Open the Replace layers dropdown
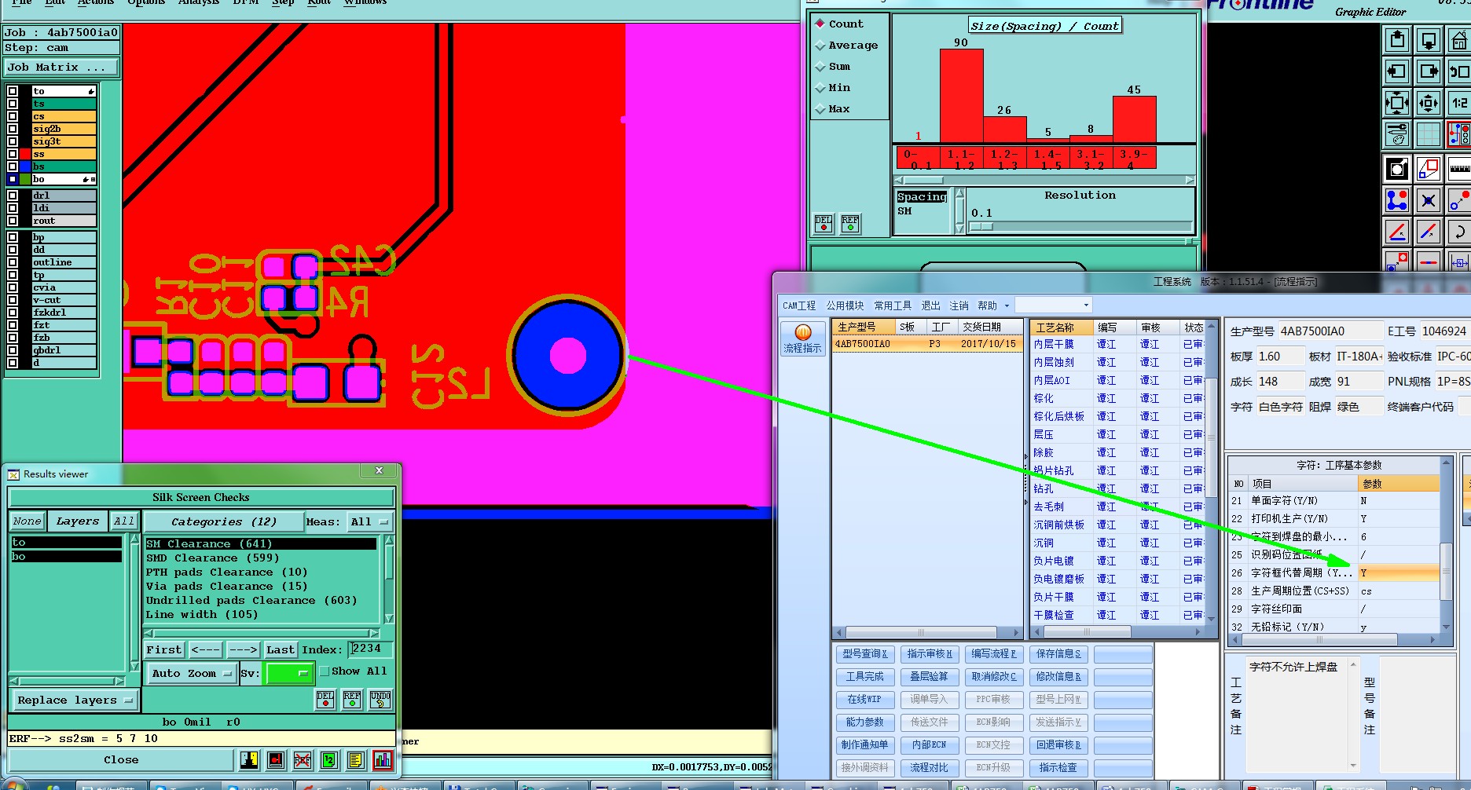 point(75,700)
